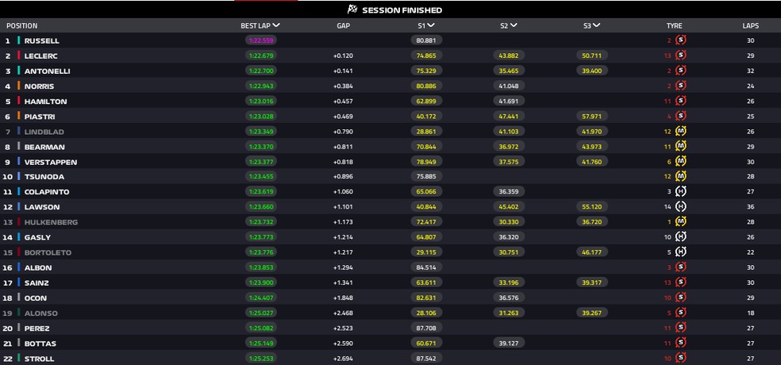
Task: Select driver Hulkenberg's name
Action: click(x=51, y=223)
